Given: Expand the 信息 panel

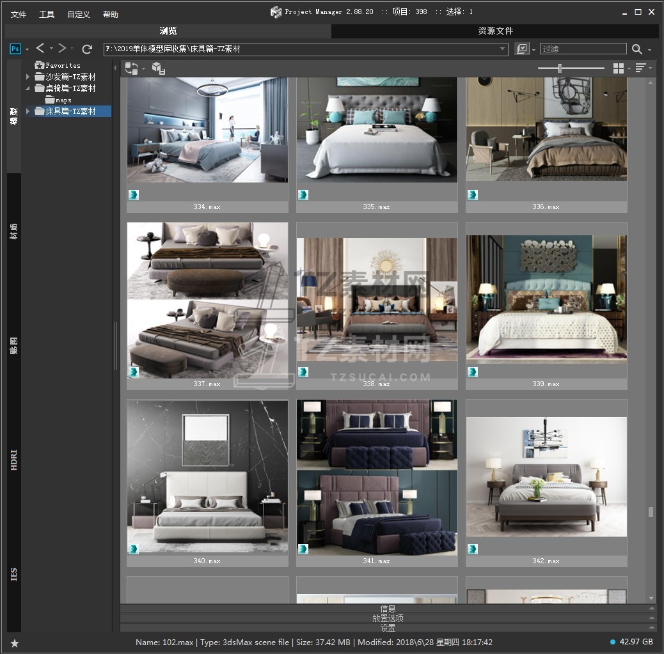Looking at the screenshot, I should coord(388,609).
